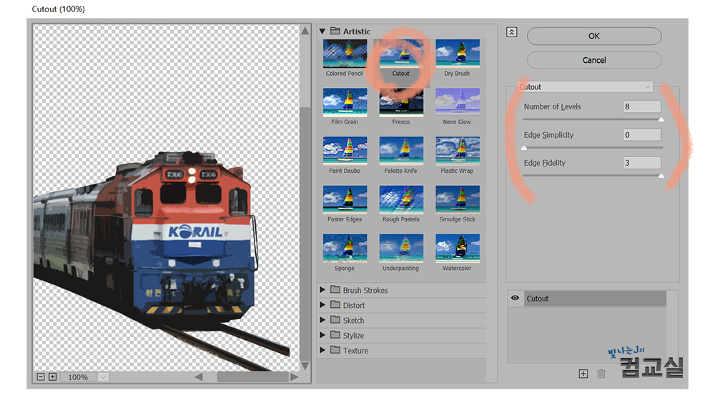Select the Cutout effect layer row
The image size is (715, 395).
(595, 299)
